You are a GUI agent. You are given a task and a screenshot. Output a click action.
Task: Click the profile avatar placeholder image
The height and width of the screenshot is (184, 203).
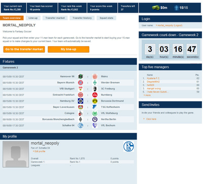click(16, 154)
